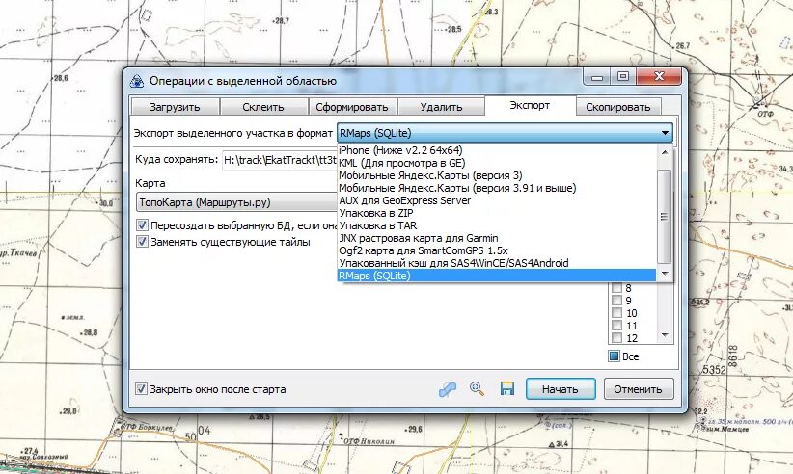Switch to the Удалить tab

pos(441,107)
